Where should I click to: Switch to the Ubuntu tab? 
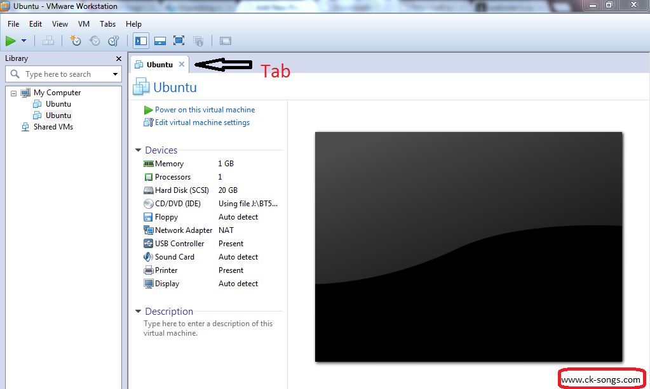159,65
